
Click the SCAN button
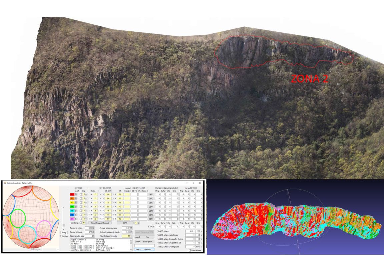(x=125, y=223)
